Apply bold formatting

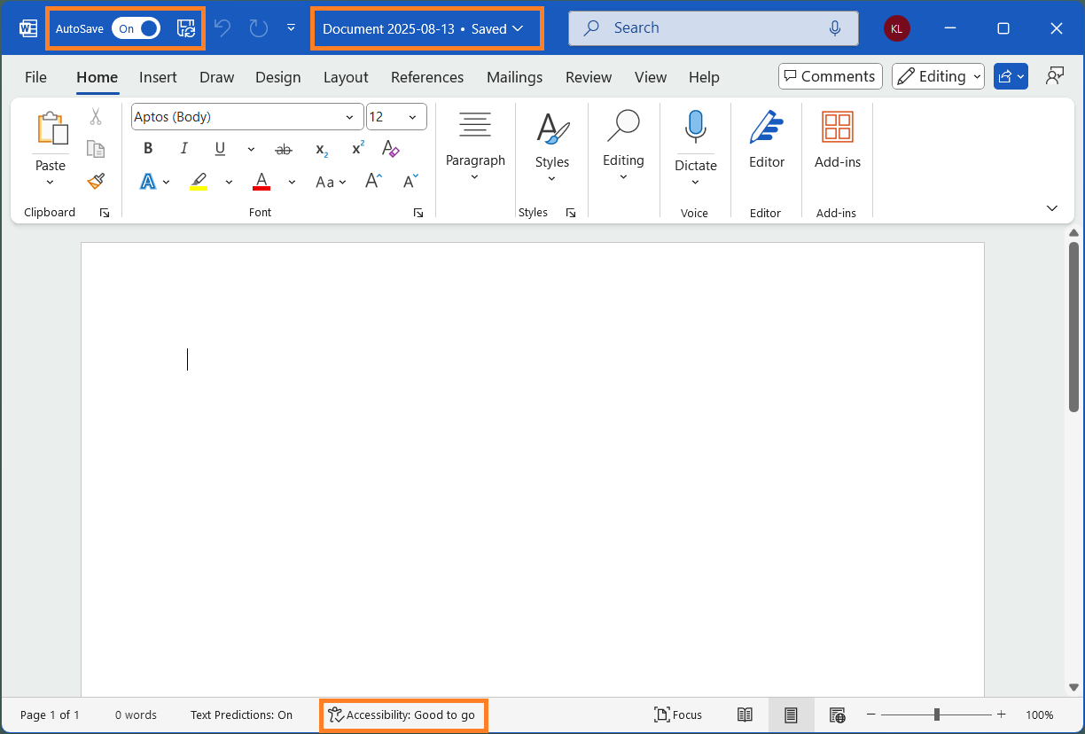pos(147,148)
